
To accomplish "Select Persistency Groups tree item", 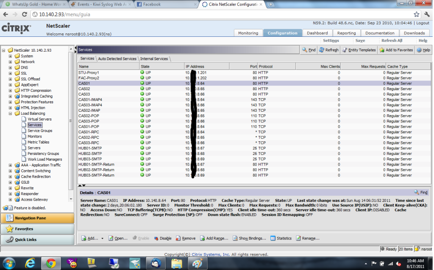I will pos(43,153).
